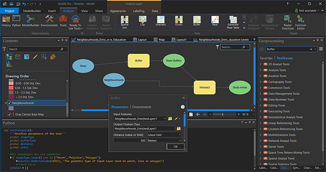Image resolution: width=326 pixels, height=172 pixels.
Task: Expand the Cartography Tools toolbox
Action: tap(261, 82)
